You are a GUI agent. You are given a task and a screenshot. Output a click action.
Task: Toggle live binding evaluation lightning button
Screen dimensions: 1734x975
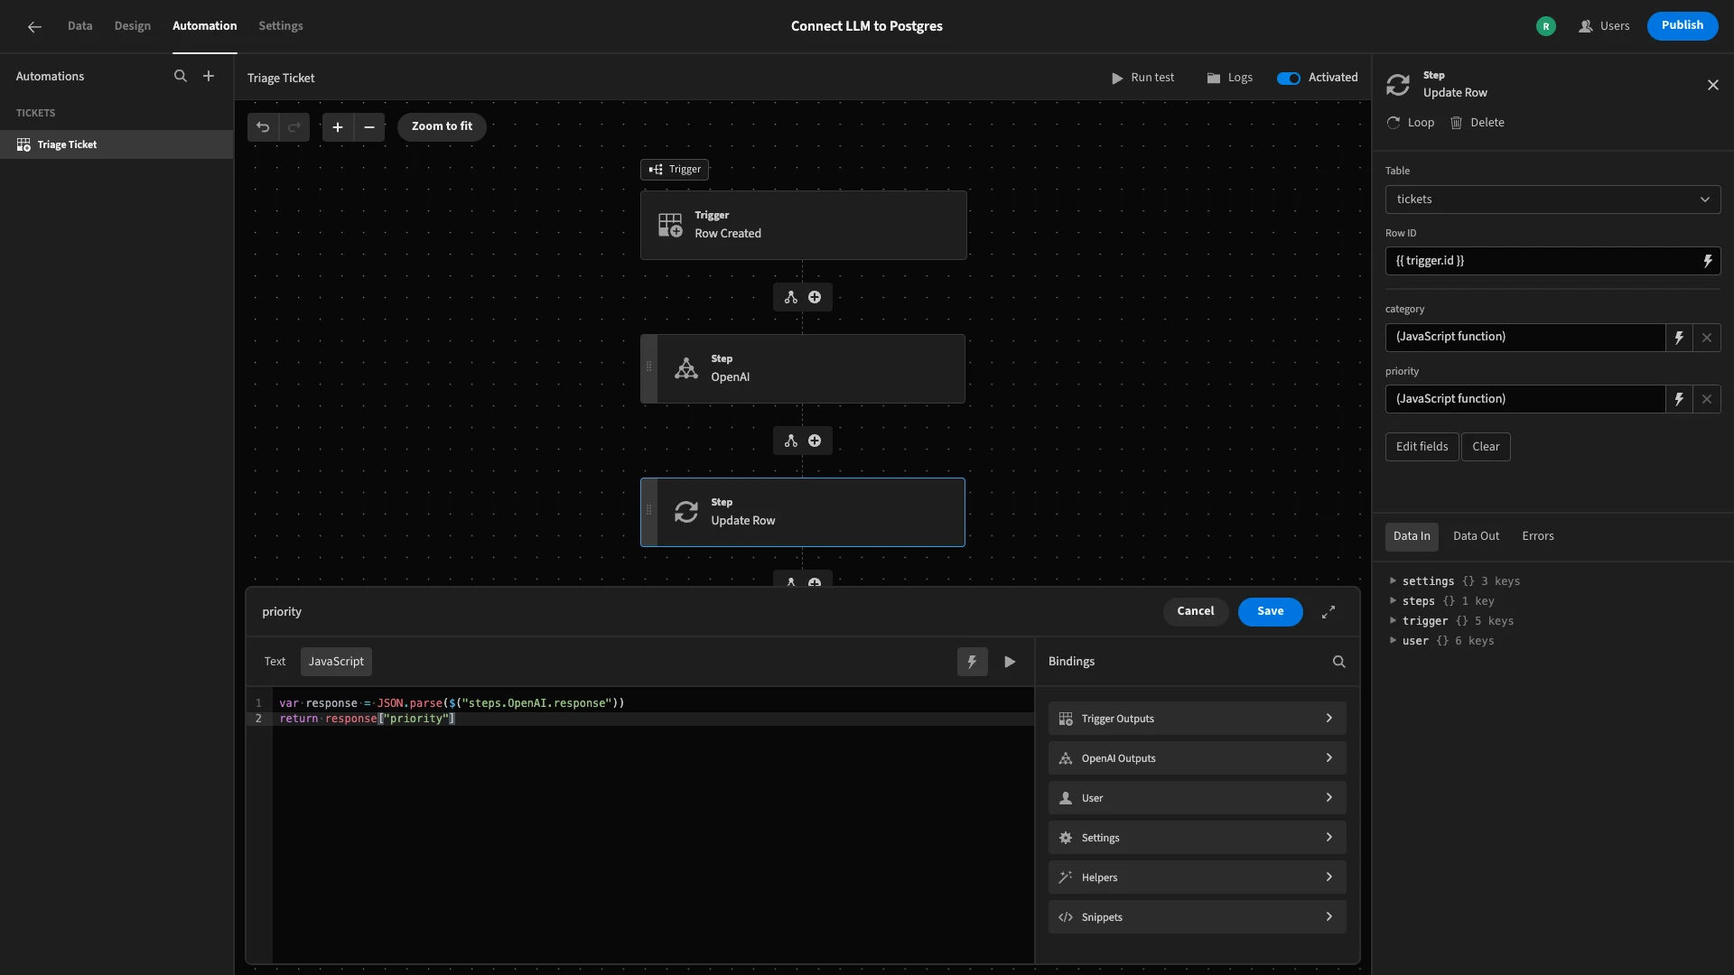tap(973, 662)
